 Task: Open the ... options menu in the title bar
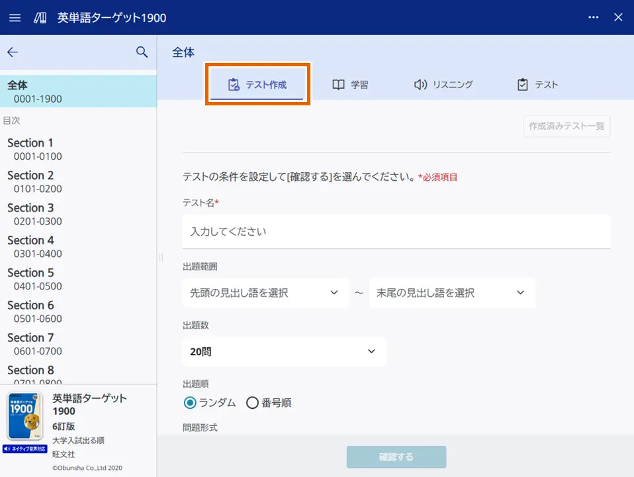click(x=593, y=17)
